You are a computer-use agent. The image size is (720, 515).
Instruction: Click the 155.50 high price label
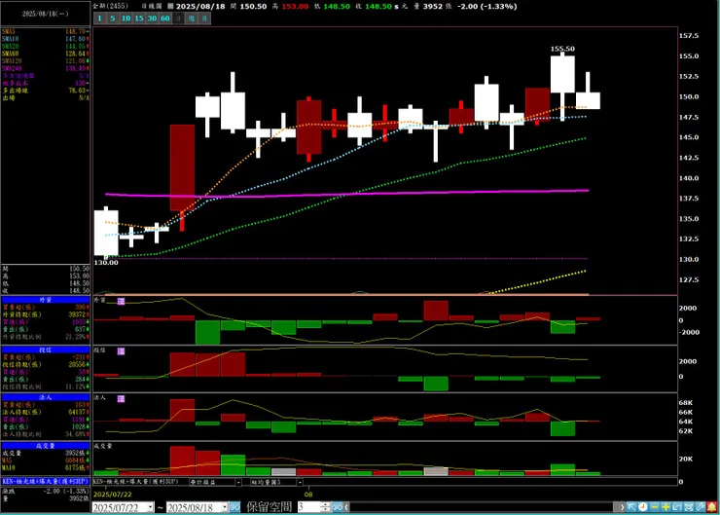[x=562, y=49]
